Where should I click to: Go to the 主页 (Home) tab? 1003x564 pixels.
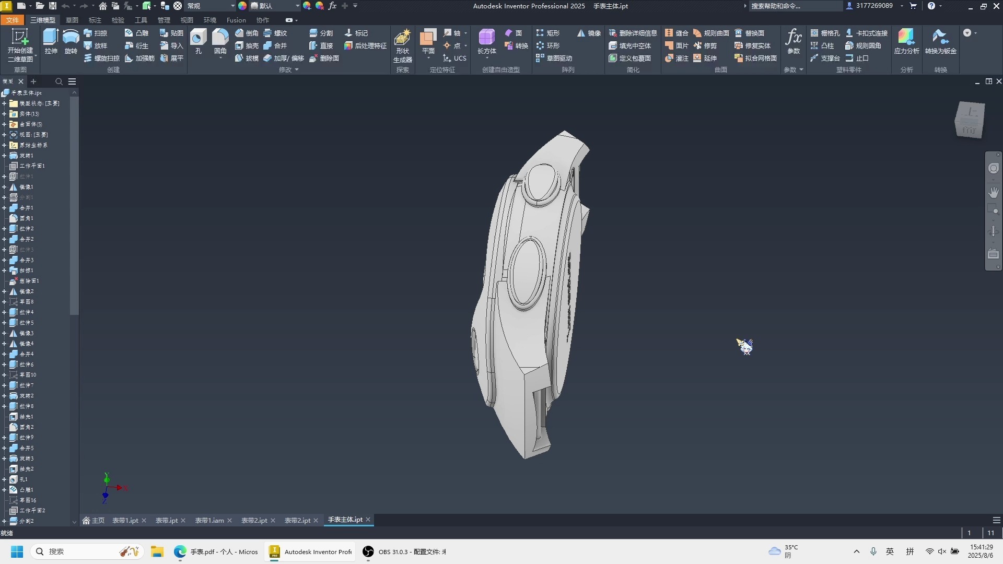(94, 520)
